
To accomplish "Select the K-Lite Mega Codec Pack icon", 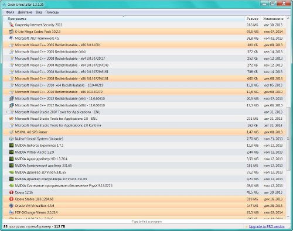I will coord(11,32).
